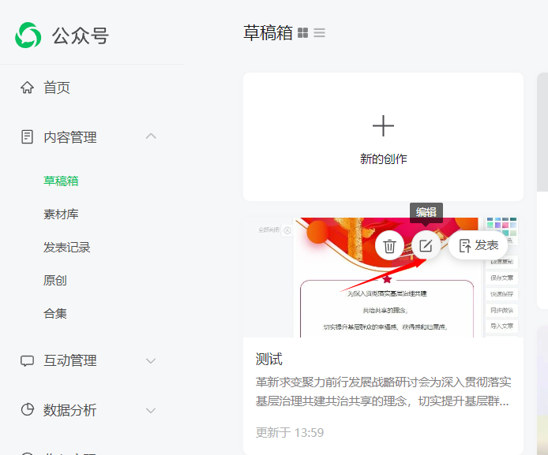Switch drafts to grid view
Screen dimensions: 548x455
[x=303, y=33]
